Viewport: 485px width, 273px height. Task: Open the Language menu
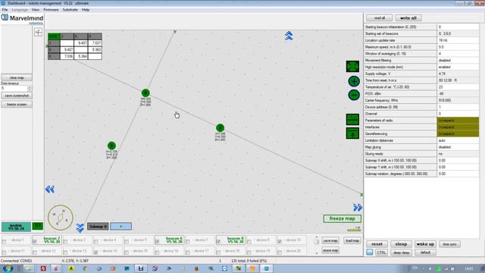click(20, 10)
